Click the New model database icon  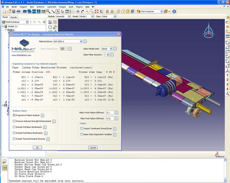4,11
